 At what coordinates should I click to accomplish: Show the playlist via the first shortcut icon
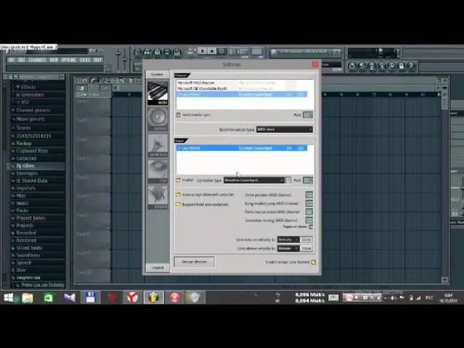pyautogui.click(x=138, y=53)
